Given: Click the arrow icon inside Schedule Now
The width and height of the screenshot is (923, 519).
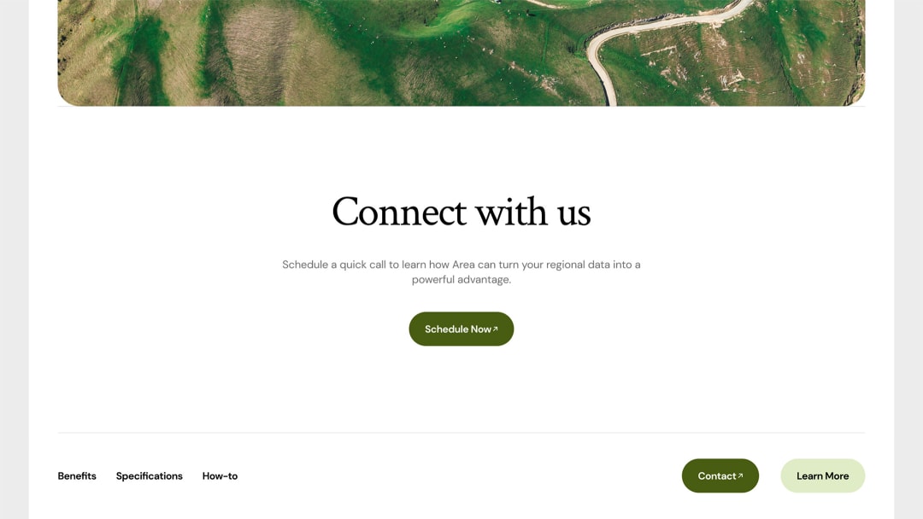Looking at the screenshot, I should (495, 329).
